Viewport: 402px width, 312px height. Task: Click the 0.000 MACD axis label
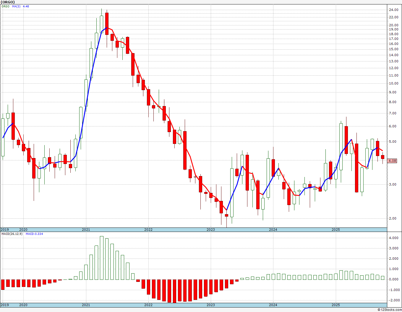(x=394, y=279)
